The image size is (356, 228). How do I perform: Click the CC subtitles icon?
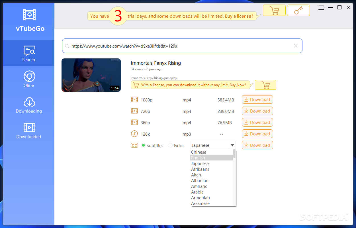tap(134, 145)
